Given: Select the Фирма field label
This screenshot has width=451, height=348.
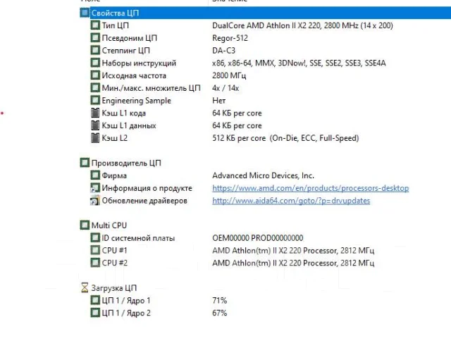Looking at the screenshot, I should click(x=114, y=175).
